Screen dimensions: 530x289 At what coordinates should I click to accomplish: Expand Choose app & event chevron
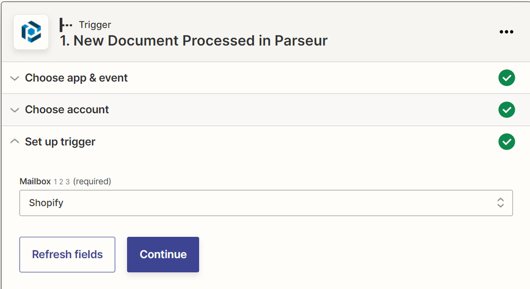click(15, 79)
